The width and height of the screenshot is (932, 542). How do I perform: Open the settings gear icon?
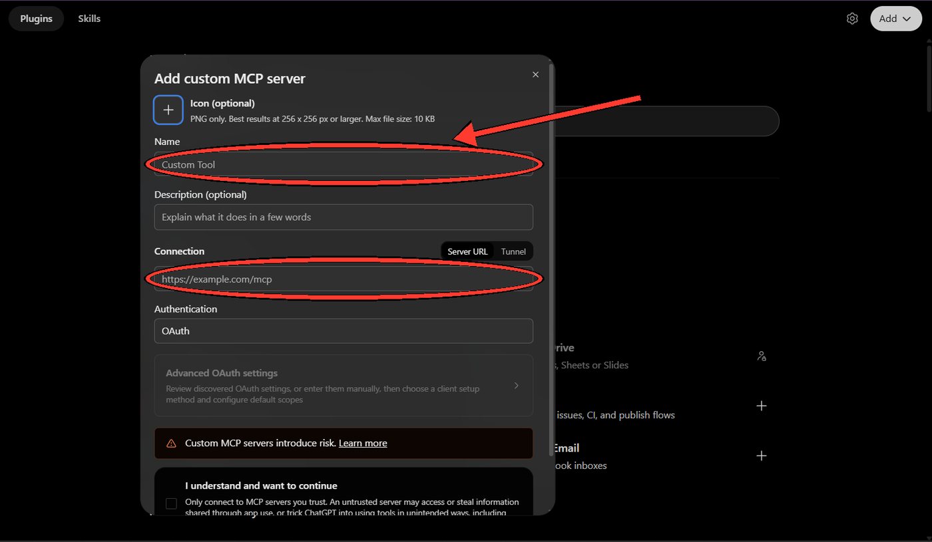[x=852, y=19]
